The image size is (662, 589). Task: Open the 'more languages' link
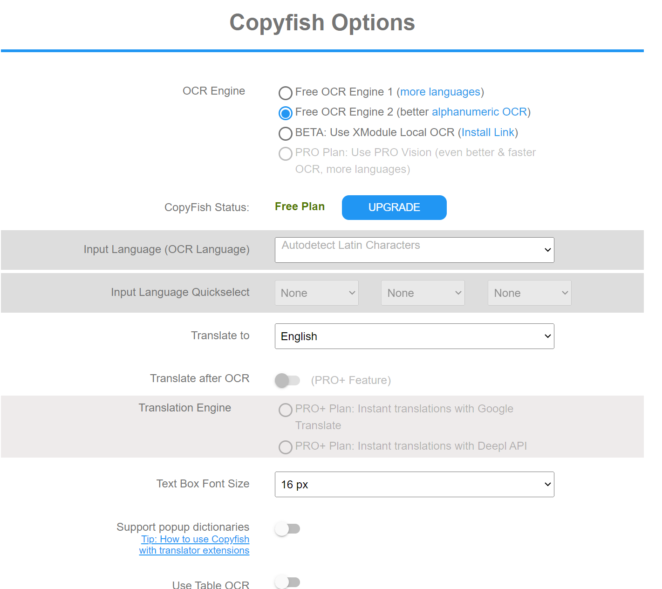pyautogui.click(x=440, y=92)
